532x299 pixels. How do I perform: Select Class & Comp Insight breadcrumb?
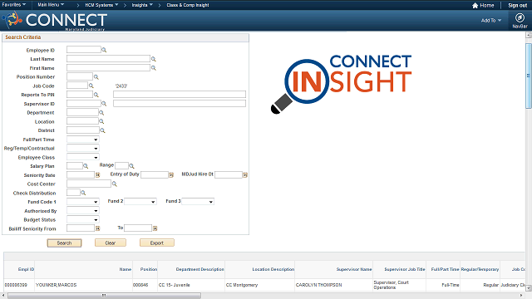click(x=188, y=5)
